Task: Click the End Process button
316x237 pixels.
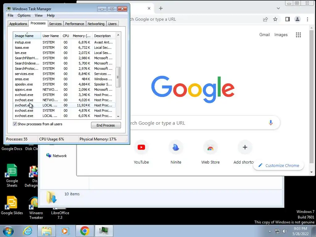Action: coord(106,125)
